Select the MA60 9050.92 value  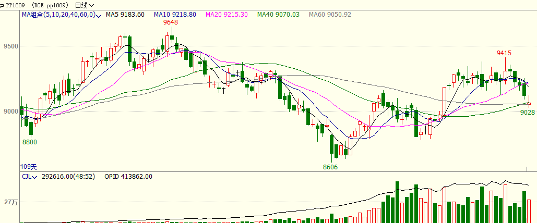pyautogui.click(x=330, y=15)
